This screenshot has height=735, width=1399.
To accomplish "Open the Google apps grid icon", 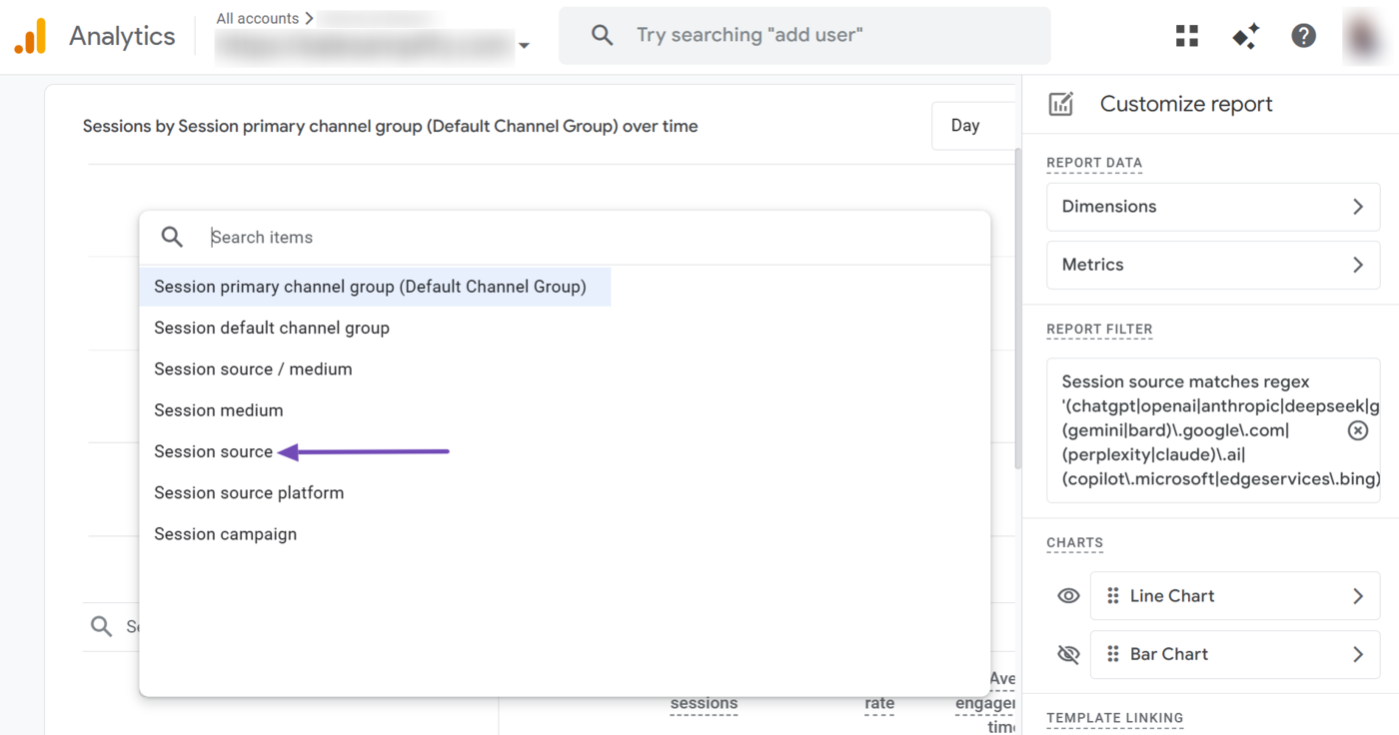I will pyautogui.click(x=1186, y=37).
